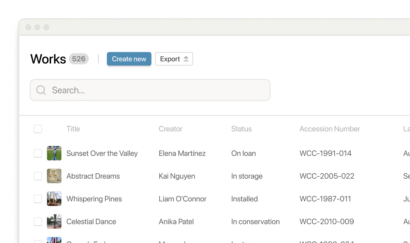Click the 526 works count badge
Image resolution: width=410 pixels, height=243 pixels.
(79, 59)
